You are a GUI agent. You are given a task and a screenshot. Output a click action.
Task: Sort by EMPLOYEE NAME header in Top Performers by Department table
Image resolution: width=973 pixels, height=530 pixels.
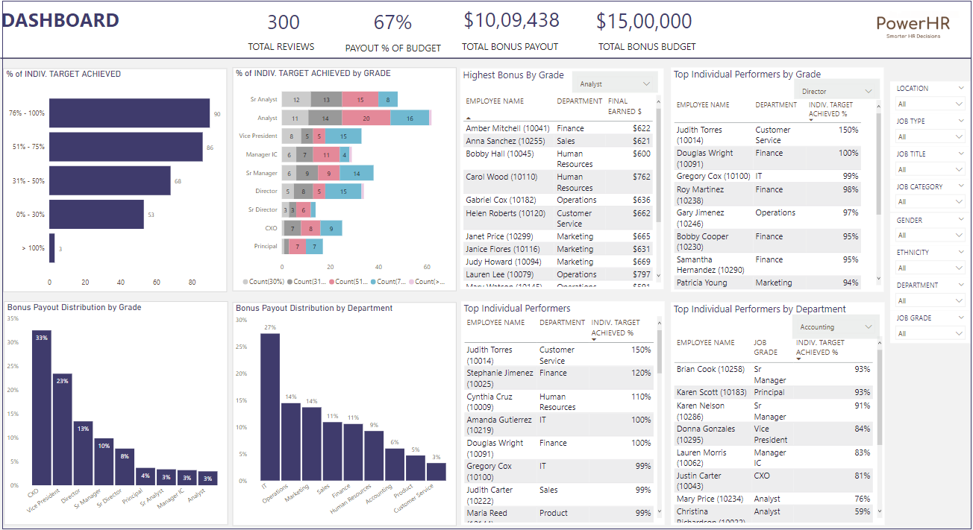click(x=705, y=343)
